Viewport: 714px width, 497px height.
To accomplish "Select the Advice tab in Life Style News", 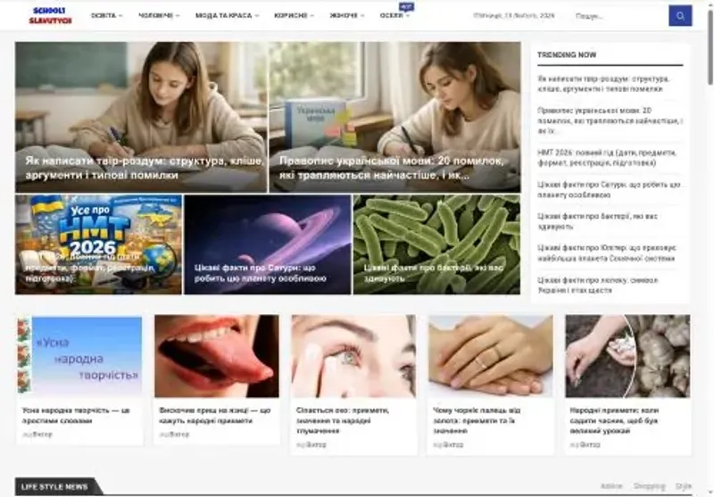I will [611, 486].
